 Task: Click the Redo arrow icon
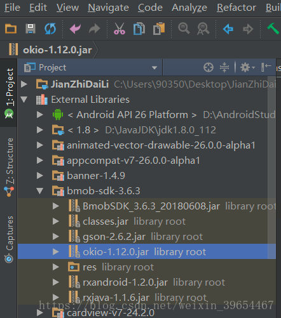95,29
